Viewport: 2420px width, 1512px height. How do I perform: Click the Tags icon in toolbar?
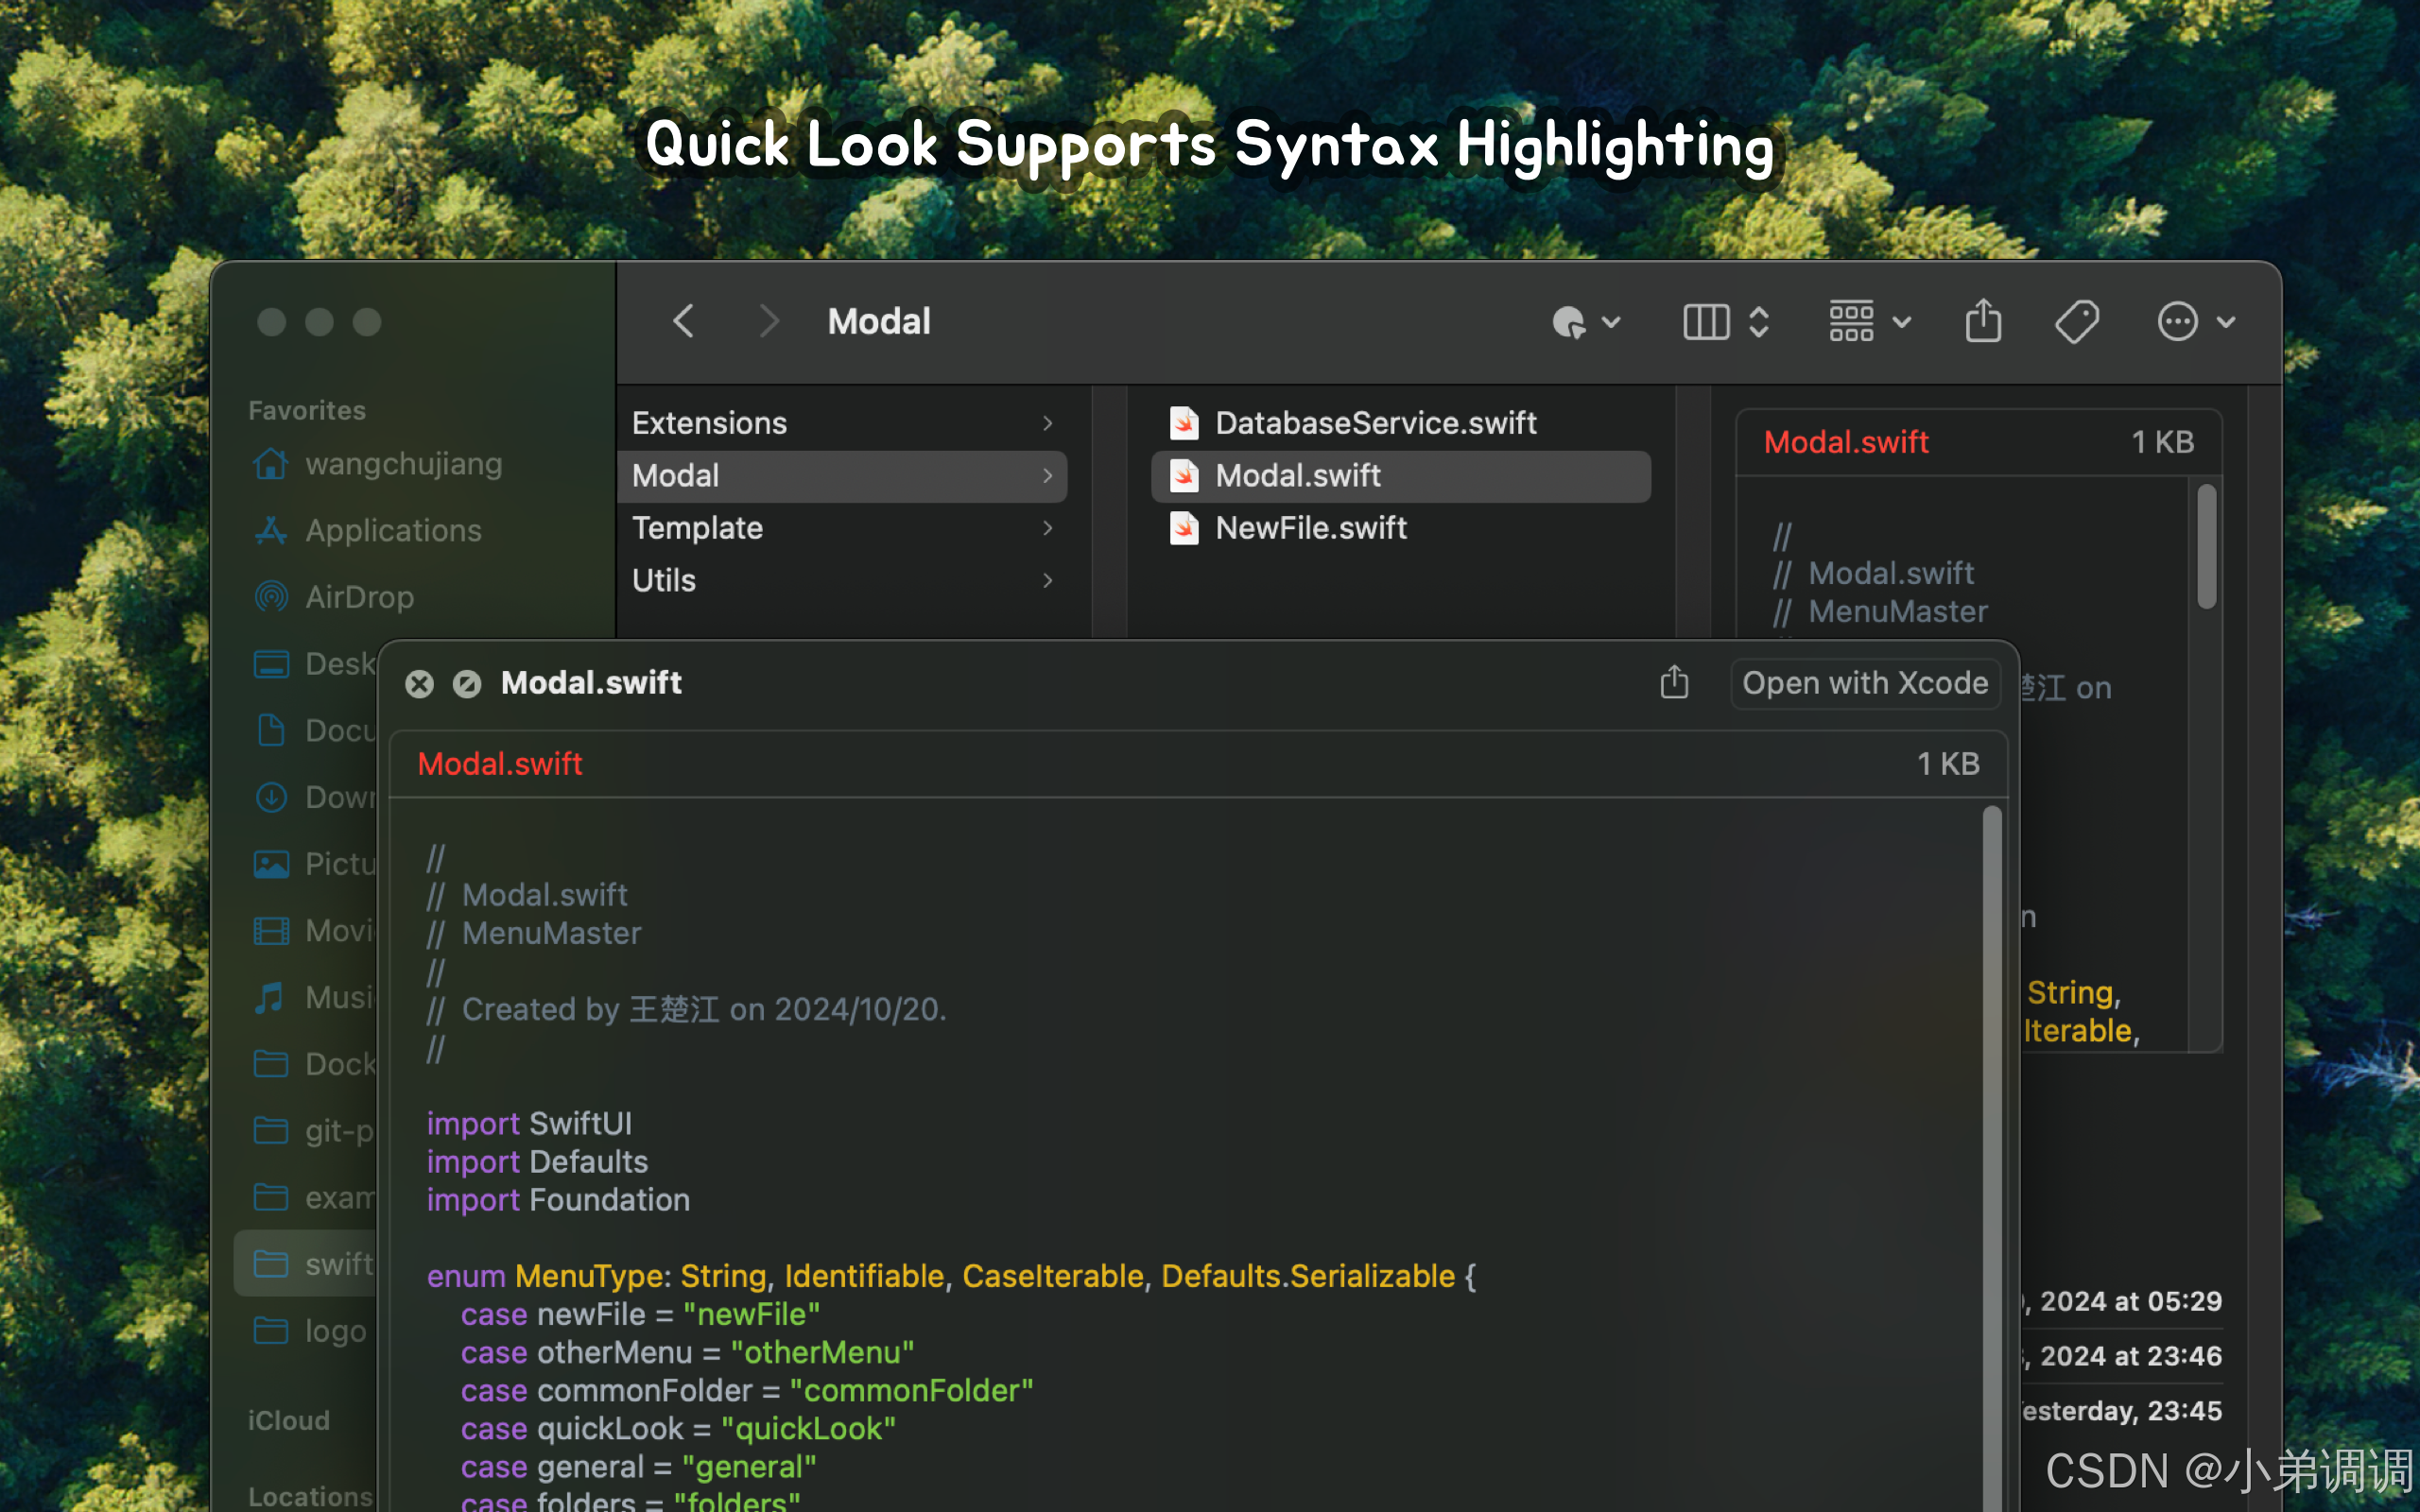(x=2076, y=322)
